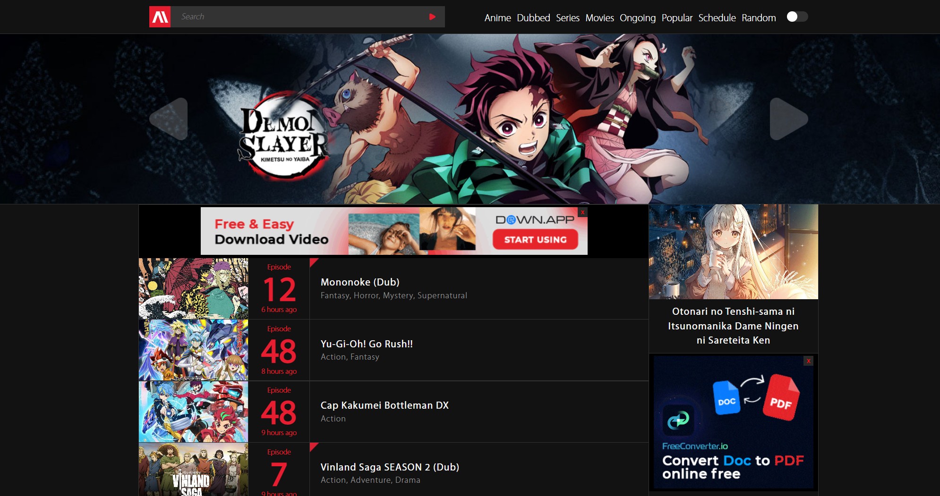Click Yu-Gi-Oh! Episode 48 number

point(279,351)
